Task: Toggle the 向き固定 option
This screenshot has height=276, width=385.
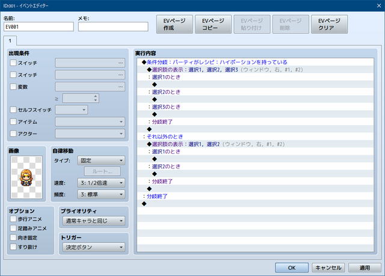Action: point(13,238)
